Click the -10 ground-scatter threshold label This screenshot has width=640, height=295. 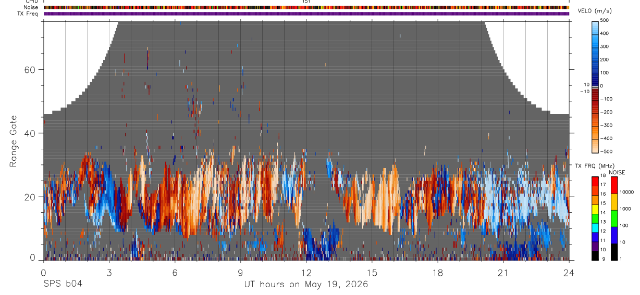[584, 92]
